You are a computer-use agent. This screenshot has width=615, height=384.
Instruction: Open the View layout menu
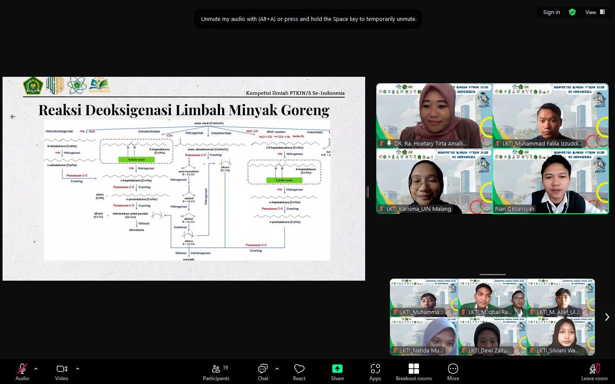(x=595, y=12)
